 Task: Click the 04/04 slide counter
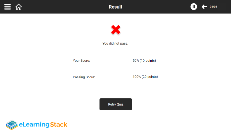click(x=213, y=7)
